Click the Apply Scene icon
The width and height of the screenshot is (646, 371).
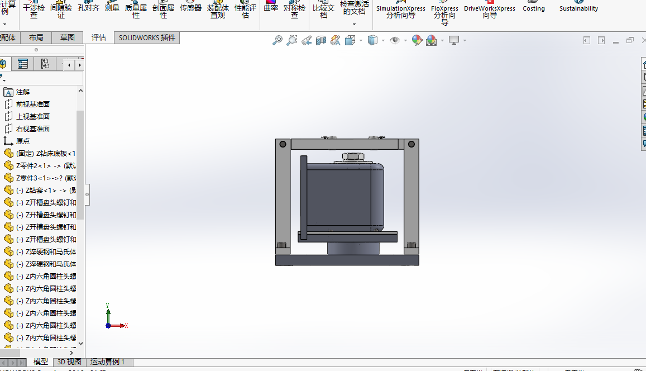point(432,40)
